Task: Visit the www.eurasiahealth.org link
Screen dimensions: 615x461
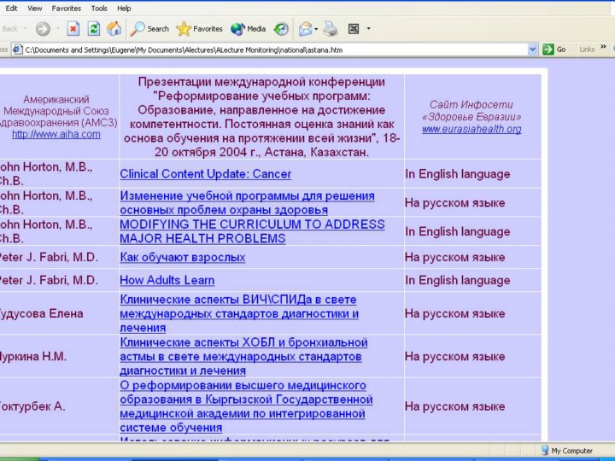Action: click(471, 129)
